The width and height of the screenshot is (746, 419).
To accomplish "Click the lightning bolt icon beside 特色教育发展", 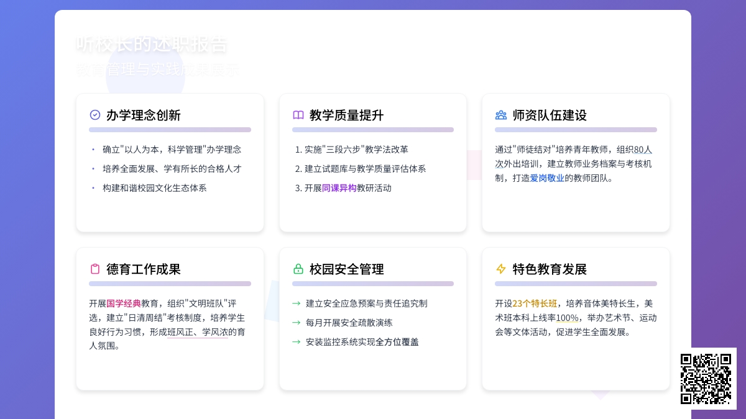I will pos(501,269).
